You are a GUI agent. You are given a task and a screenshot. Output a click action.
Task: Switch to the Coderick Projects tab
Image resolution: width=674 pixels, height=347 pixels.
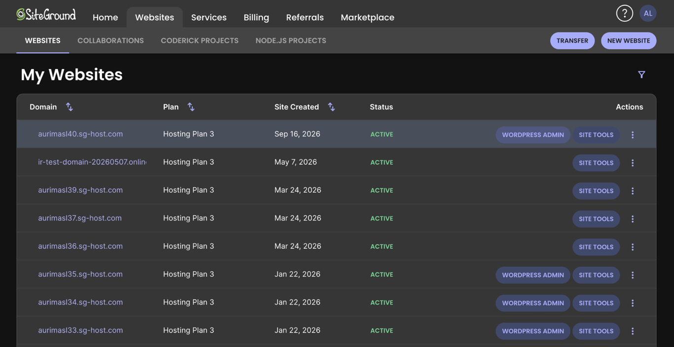(x=200, y=40)
